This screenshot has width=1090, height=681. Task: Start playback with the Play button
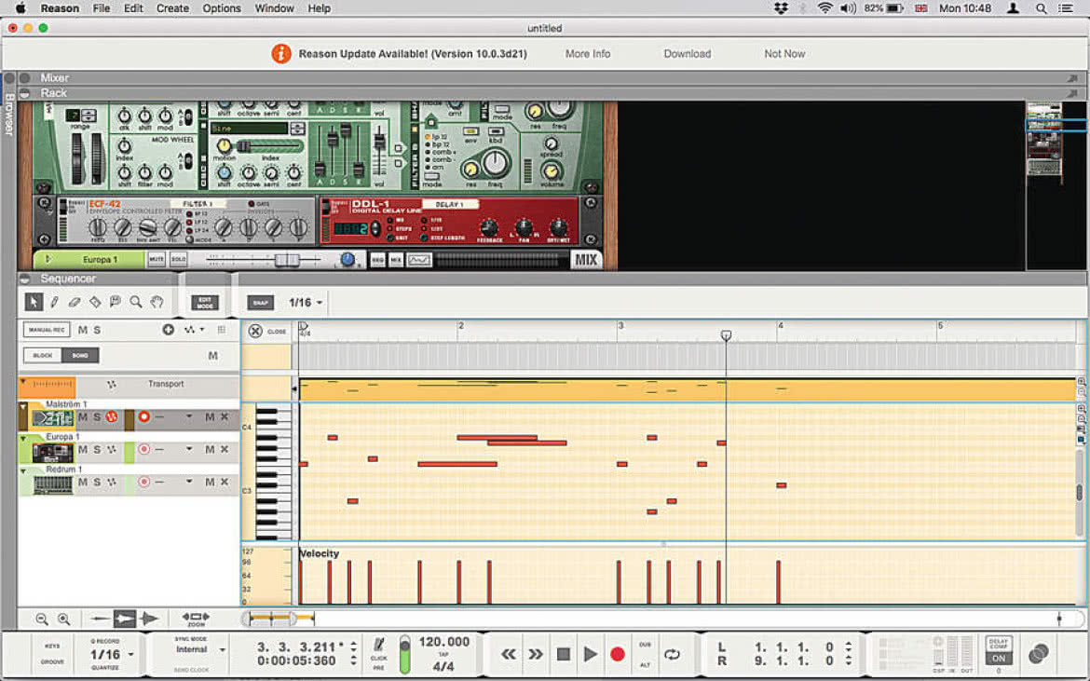click(591, 654)
